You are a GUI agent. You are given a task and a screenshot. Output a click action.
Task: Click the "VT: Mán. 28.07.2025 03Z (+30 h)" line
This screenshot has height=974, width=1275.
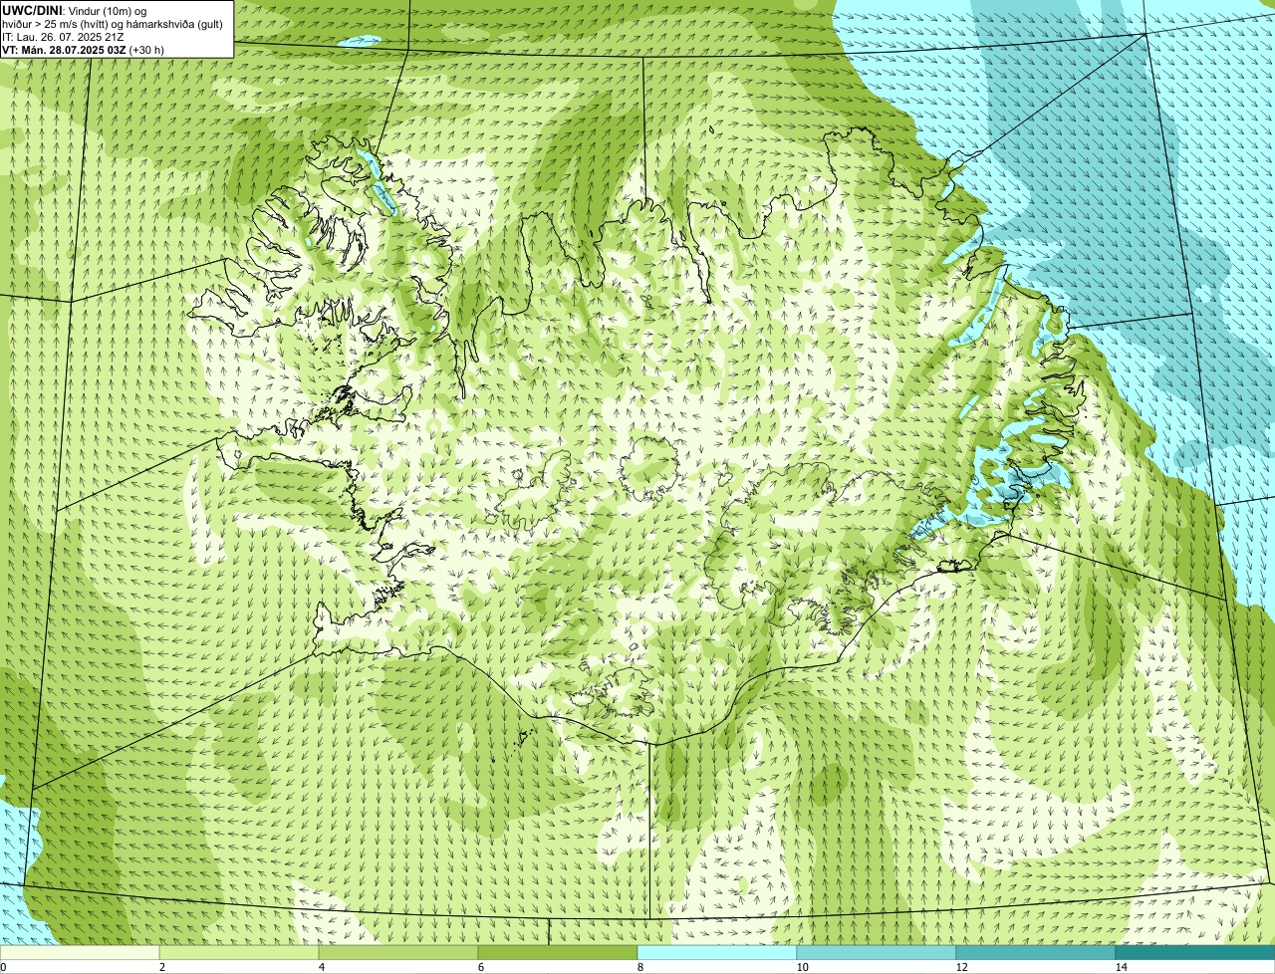tap(84, 50)
